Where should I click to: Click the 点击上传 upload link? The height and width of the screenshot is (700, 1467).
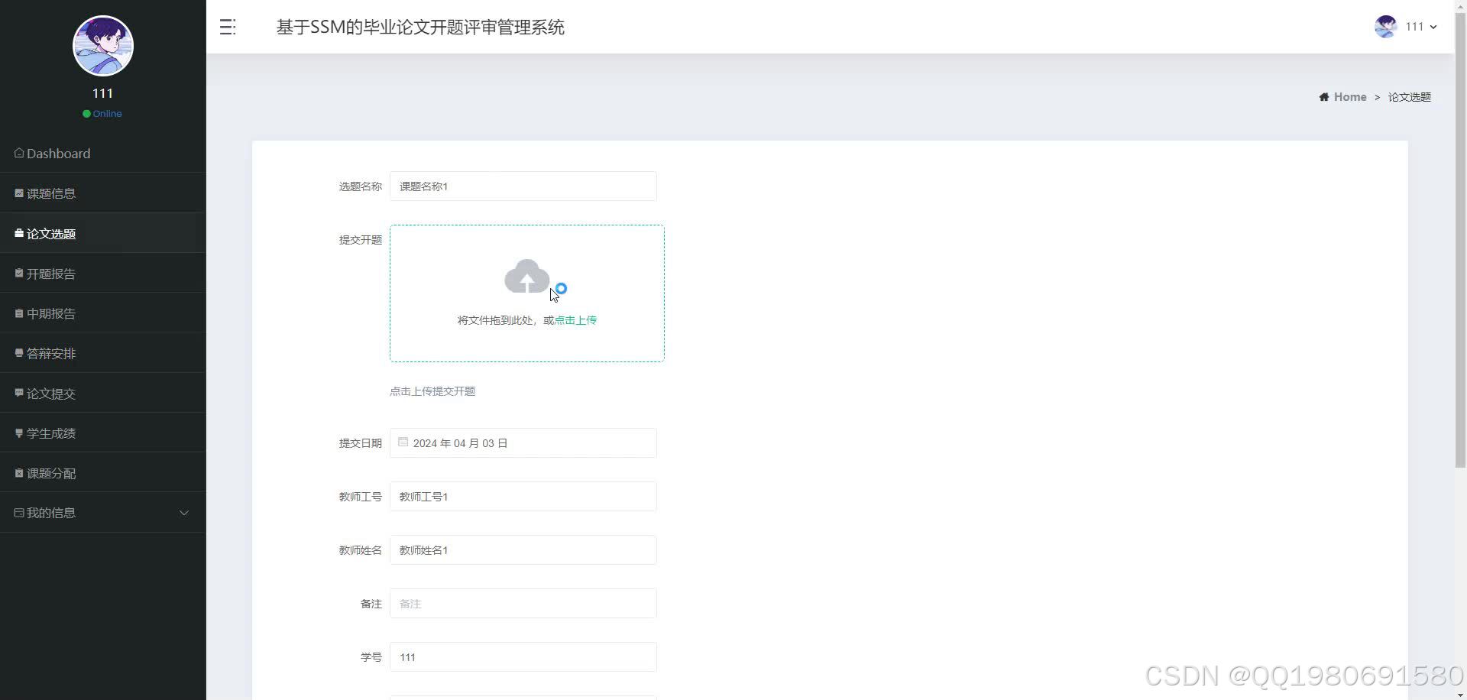(575, 319)
